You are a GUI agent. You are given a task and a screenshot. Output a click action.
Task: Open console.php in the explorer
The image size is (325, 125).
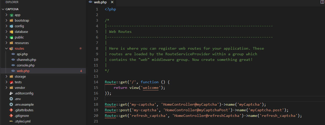pos(25,65)
